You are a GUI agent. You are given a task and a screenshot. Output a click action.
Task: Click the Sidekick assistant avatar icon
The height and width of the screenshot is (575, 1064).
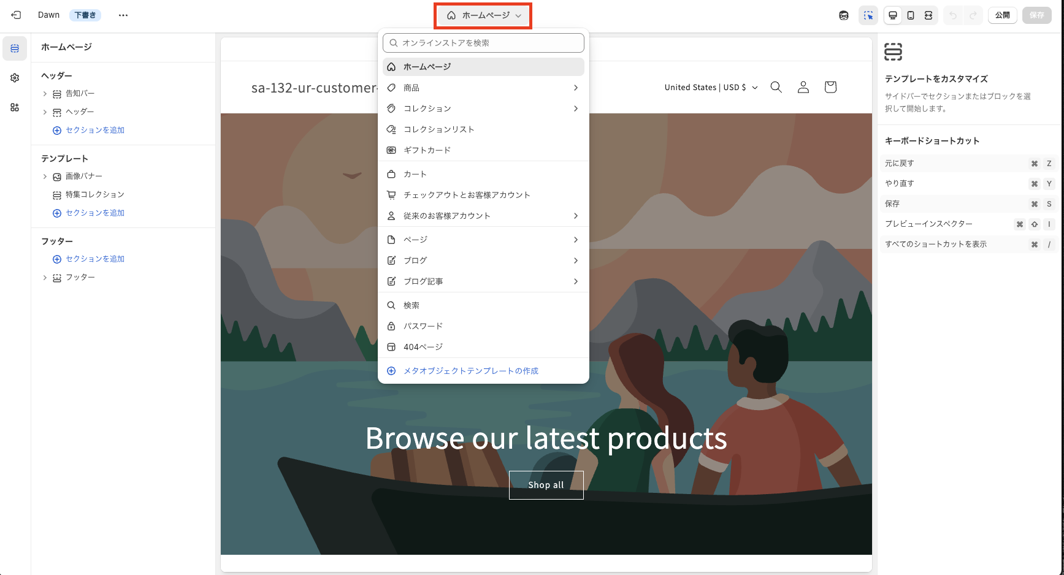pos(844,15)
